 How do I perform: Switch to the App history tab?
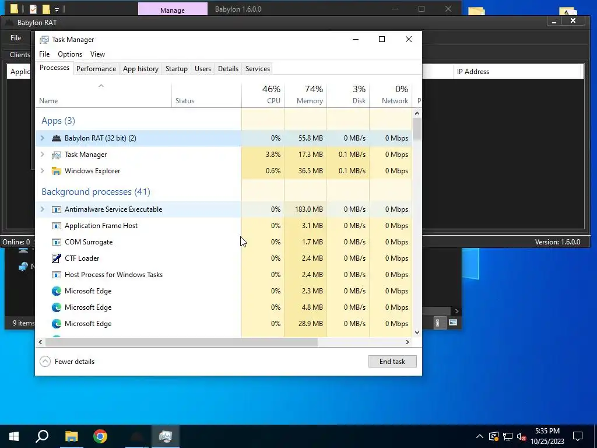tap(141, 69)
